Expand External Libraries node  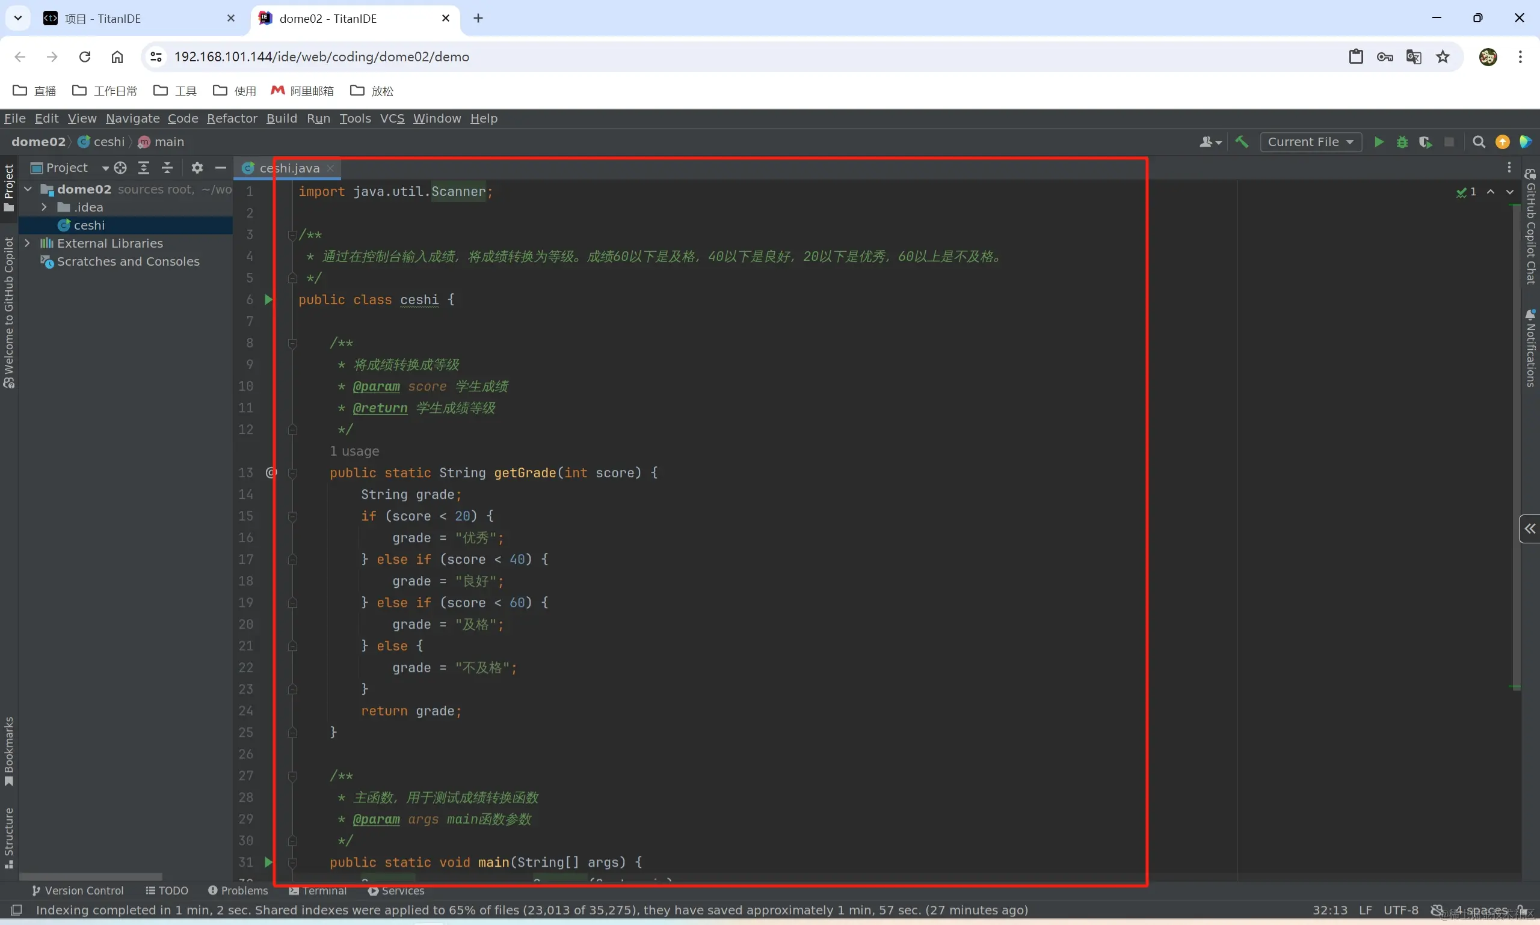point(28,243)
